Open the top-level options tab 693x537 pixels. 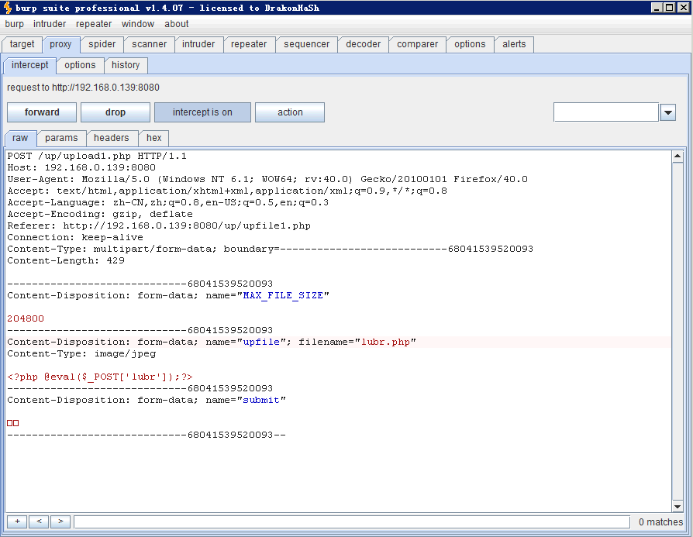tap(470, 44)
